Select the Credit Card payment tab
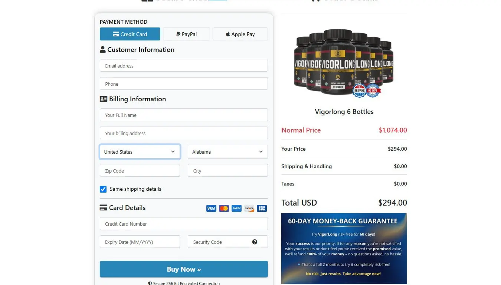501x285 pixels. tap(130, 34)
